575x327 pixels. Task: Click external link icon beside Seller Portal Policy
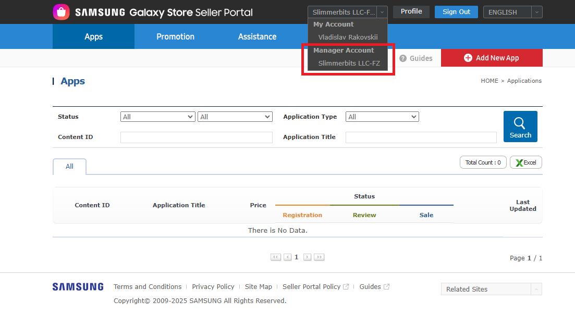[x=346, y=287]
